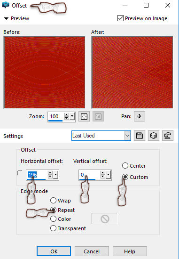179x259 pixels.
Task: Collapse the Preview section triangle
Action: [6, 18]
